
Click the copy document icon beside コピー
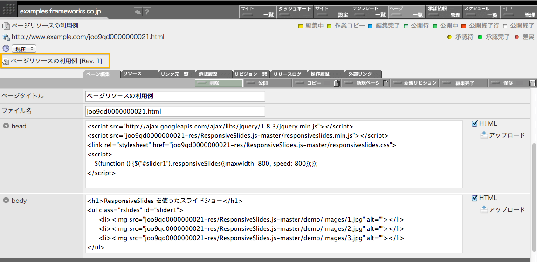click(337, 83)
